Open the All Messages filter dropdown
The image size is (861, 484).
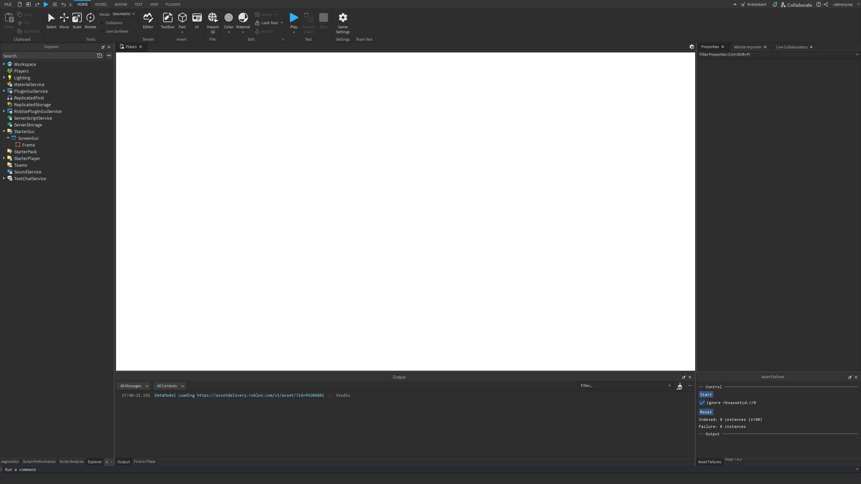click(x=133, y=386)
